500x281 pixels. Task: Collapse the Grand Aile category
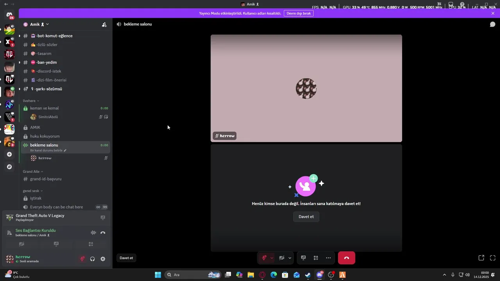(33, 171)
